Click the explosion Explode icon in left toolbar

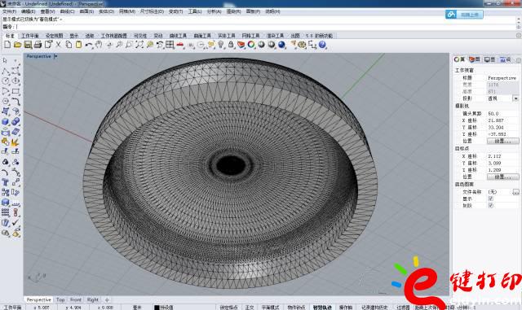(15, 142)
